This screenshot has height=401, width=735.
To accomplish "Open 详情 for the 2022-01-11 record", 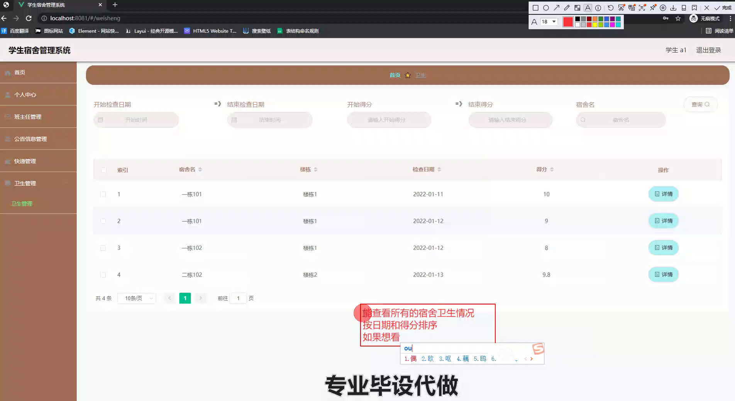I will (x=663, y=194).
